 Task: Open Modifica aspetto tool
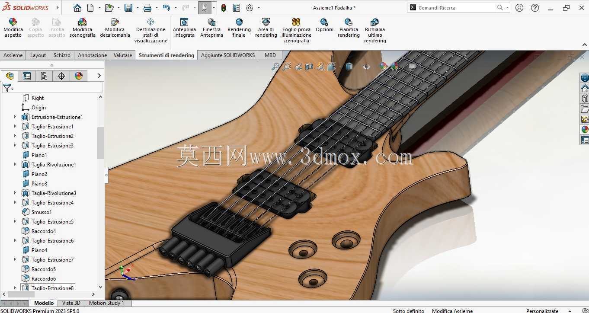(x=13, y=28)
